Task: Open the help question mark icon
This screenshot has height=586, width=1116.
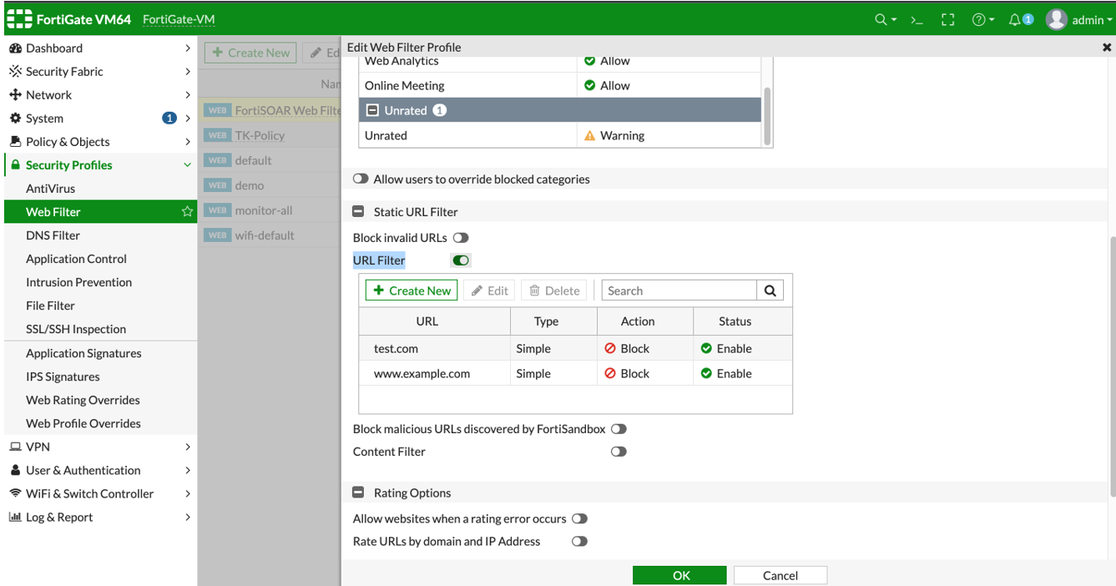Action: (x=979, y=19)
